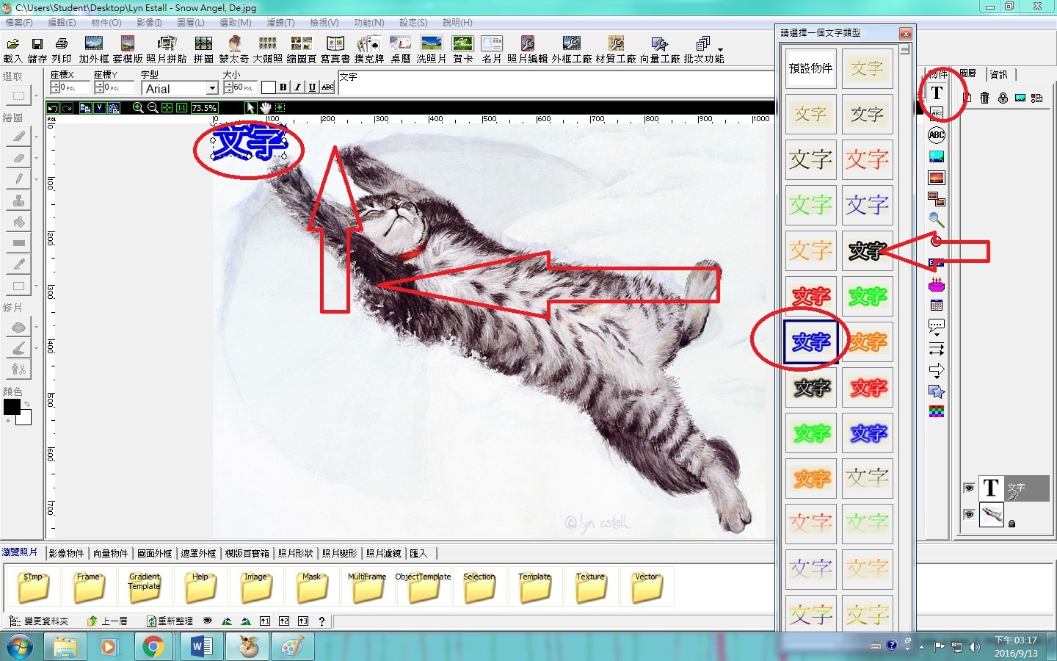Open the Arial font dropdown

coord(212,88)
